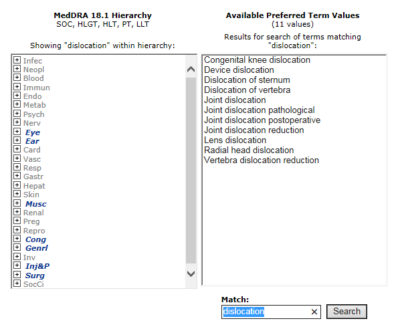Expand the Inj&P tree node
402x327 pixels.
(x=17, y=266)
